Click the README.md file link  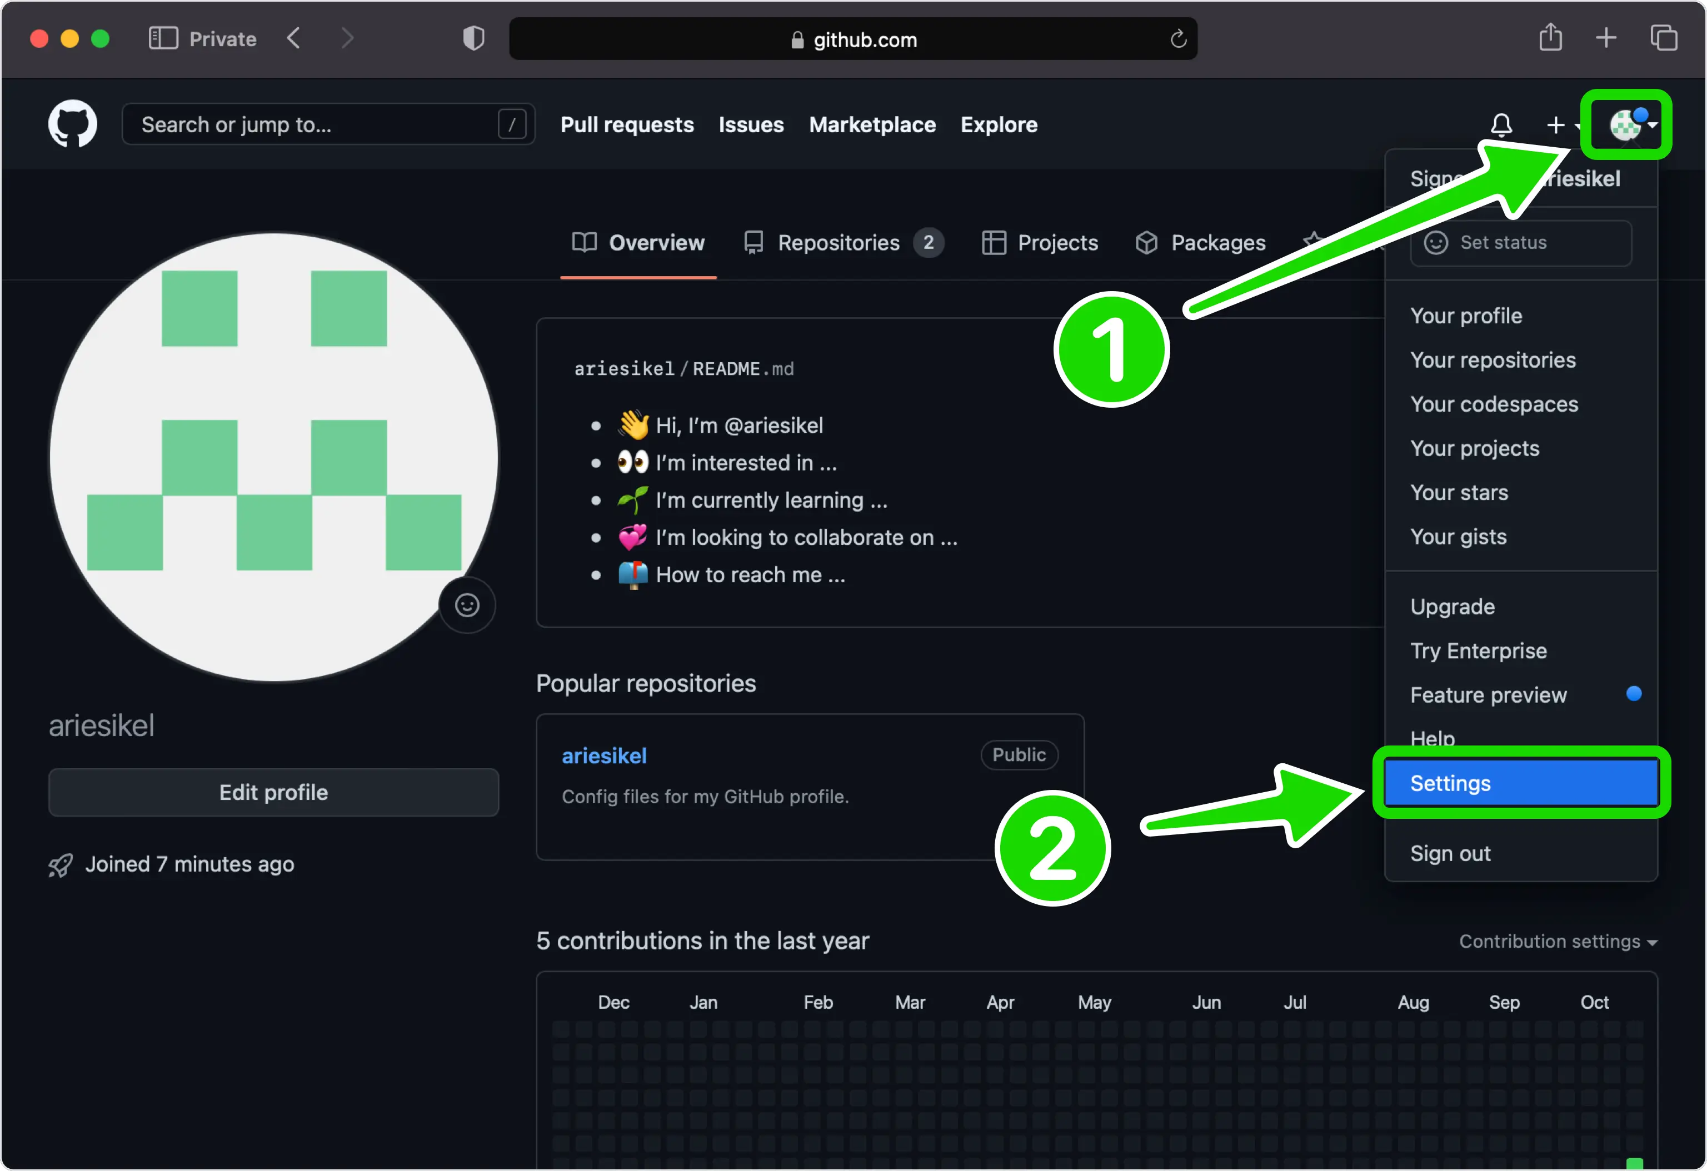click(x=742, y=368)
